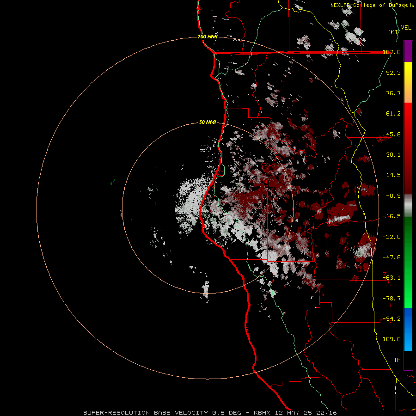Click the -78.7 velocity label
The width and height of the screenshot is (416, 416).
point(392,299)
